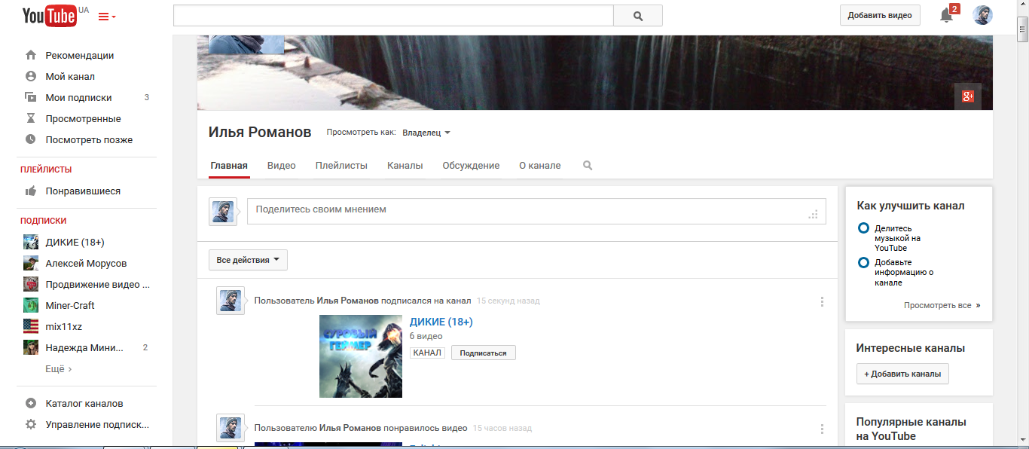Click the clock icon beside Посмотреть позже

[x=31, y=139]
